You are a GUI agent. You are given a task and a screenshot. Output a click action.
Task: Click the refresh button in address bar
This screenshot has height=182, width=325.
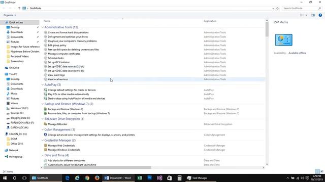(x=278, y=9)
